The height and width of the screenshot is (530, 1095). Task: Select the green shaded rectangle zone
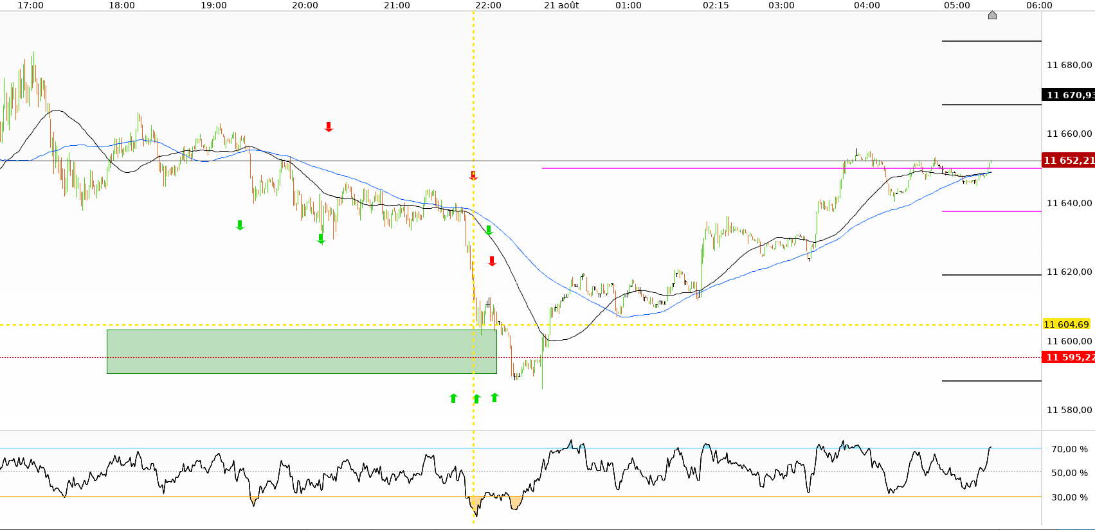302,351
